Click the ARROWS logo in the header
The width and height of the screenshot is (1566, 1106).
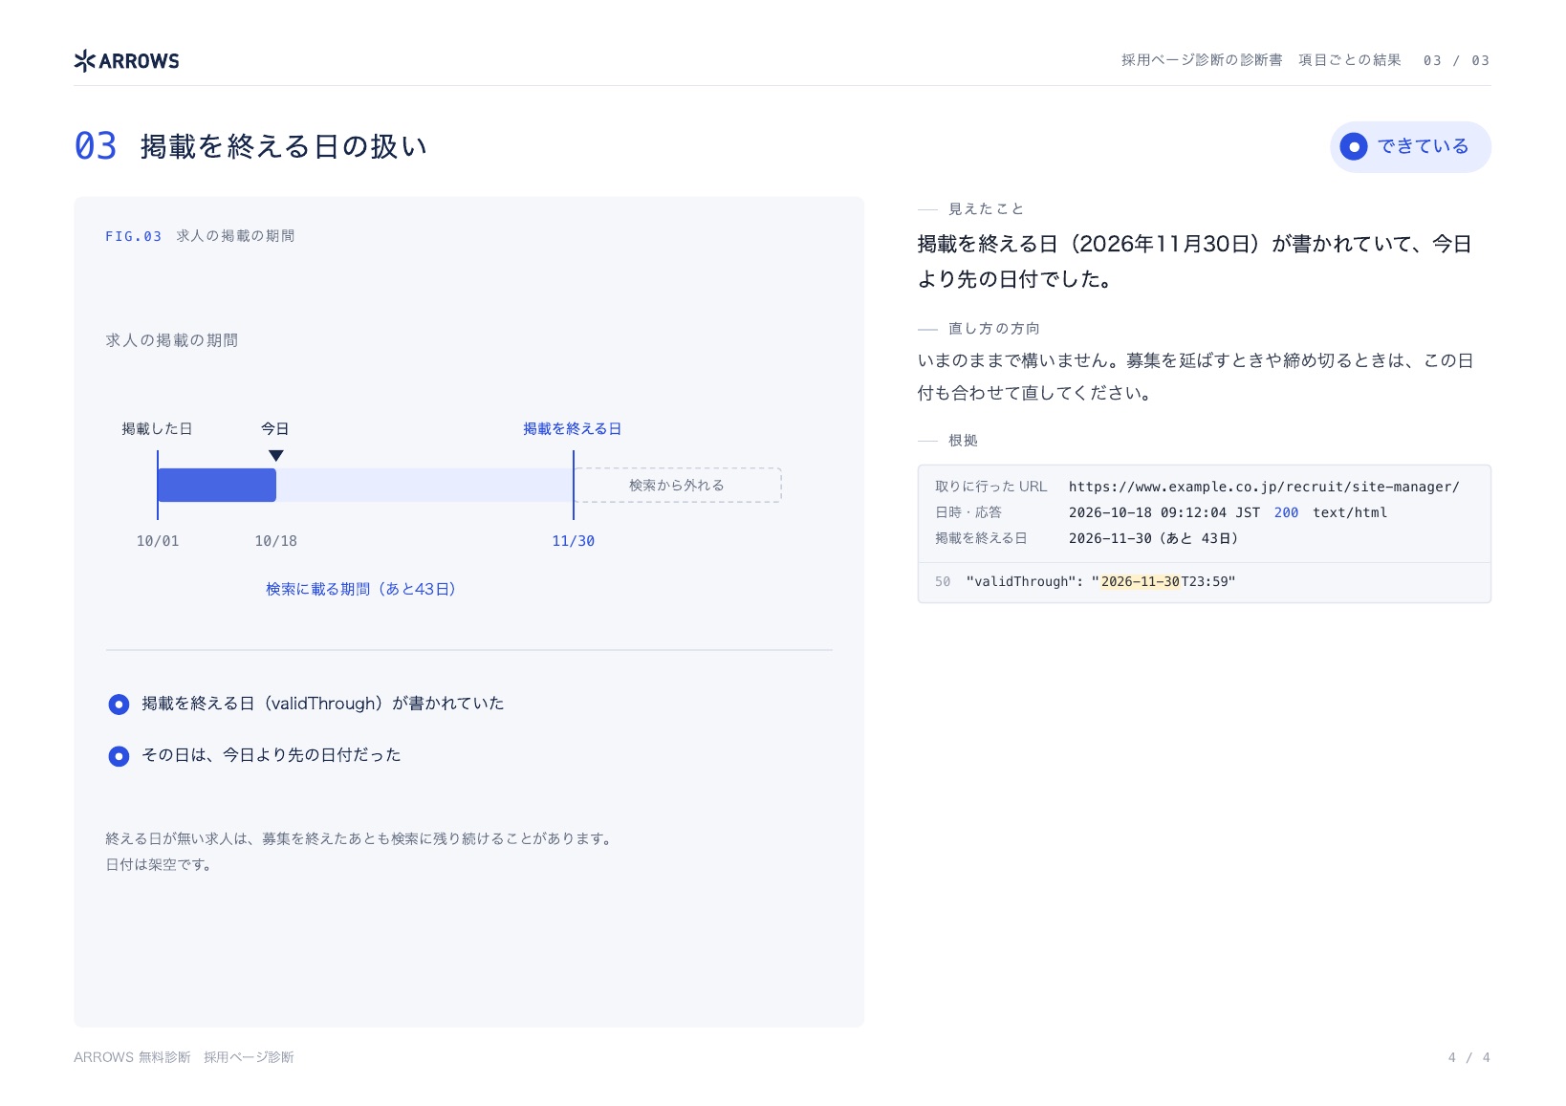pos(126,61)
